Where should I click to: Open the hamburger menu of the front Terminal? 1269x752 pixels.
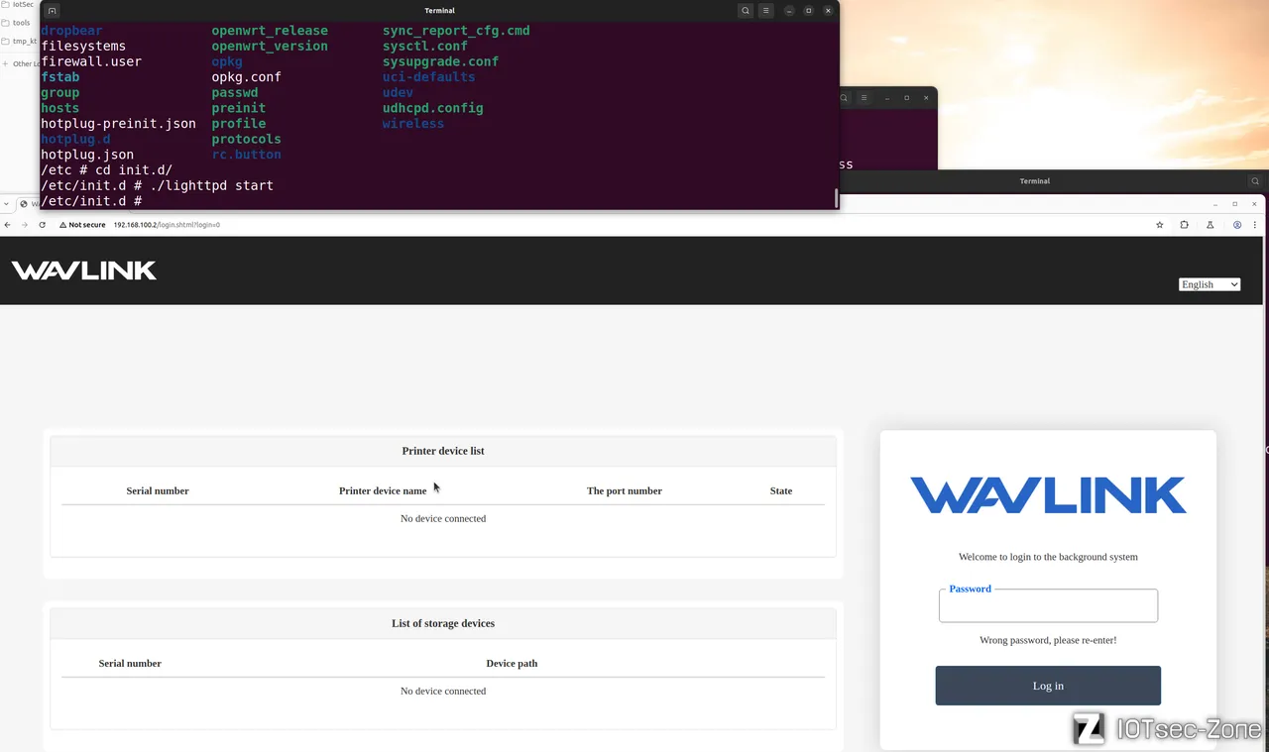(766, 11)
